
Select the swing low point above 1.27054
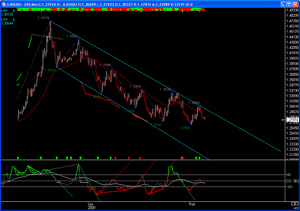point(191,125)
